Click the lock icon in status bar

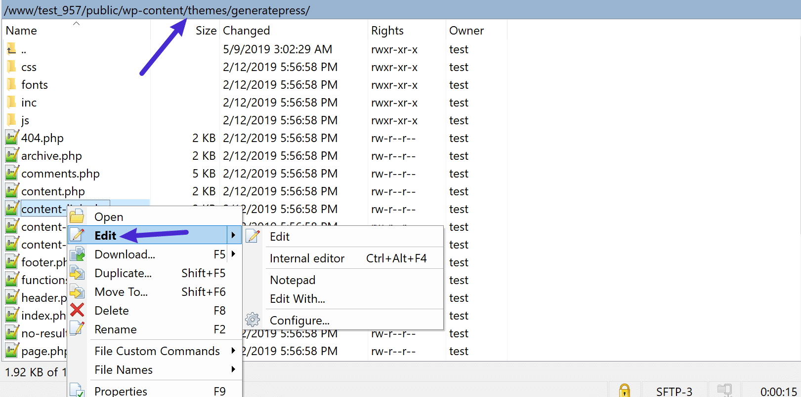(x=625, y=391)
